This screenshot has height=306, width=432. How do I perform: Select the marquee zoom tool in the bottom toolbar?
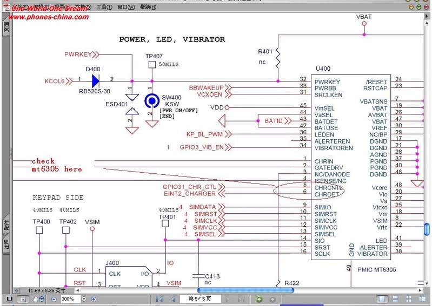tap(23, 299)
